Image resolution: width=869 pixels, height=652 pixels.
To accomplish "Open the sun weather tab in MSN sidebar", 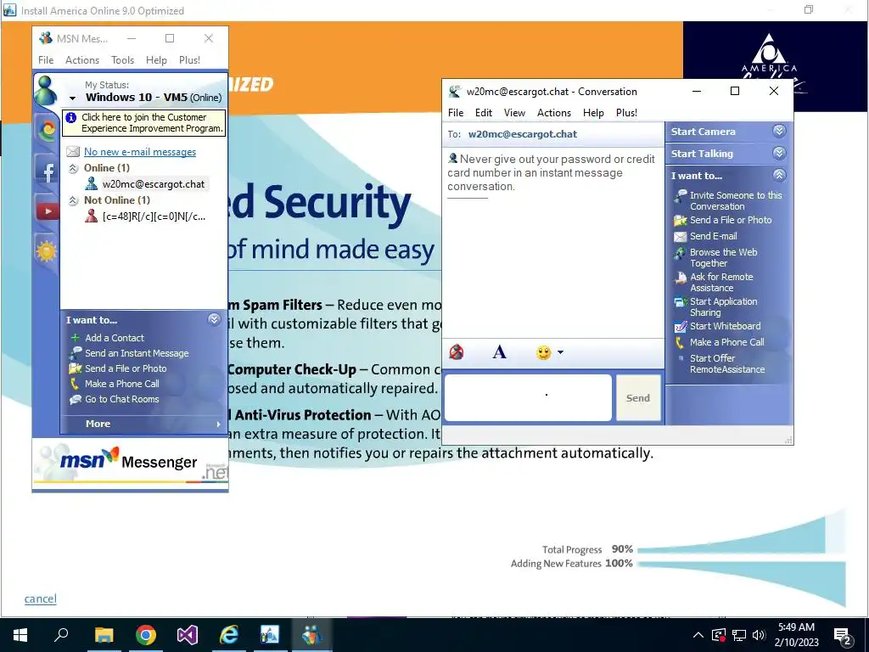I will [x=47, y=251].
